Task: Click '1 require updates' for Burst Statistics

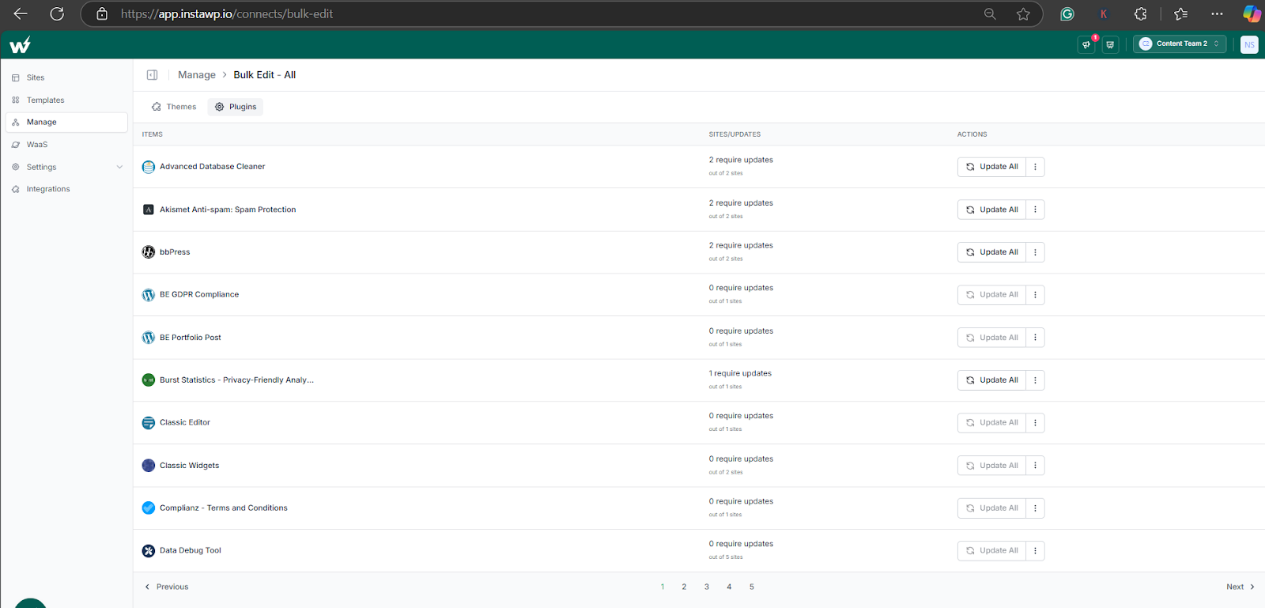Action: 740,373
